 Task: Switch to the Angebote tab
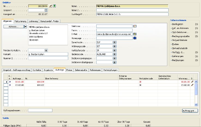(48, 70)
